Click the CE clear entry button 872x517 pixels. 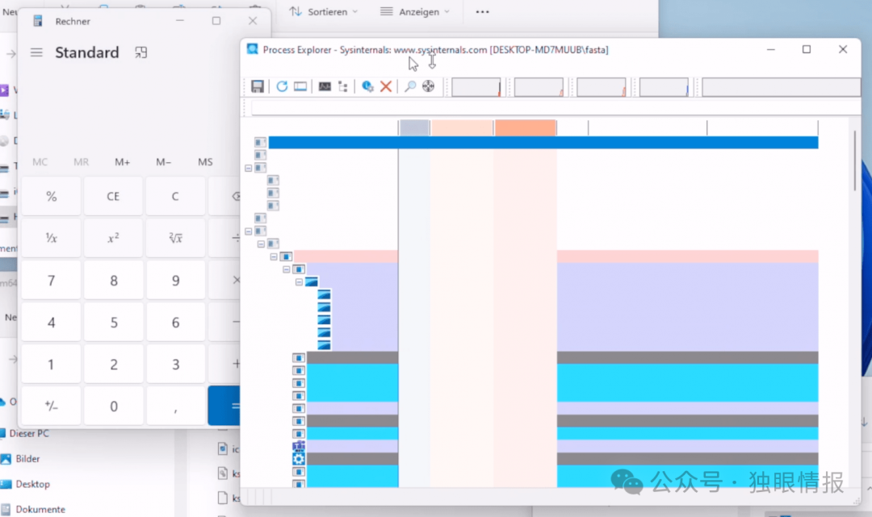[x=113, y=197]
